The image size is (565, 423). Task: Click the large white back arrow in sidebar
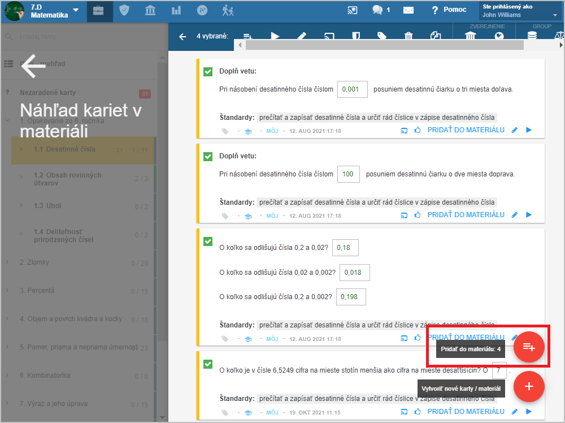pyautogui.click(x=33, y=66)
